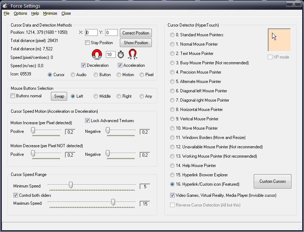Click the horseshoe magnet acceleration icon

[132, 54]
